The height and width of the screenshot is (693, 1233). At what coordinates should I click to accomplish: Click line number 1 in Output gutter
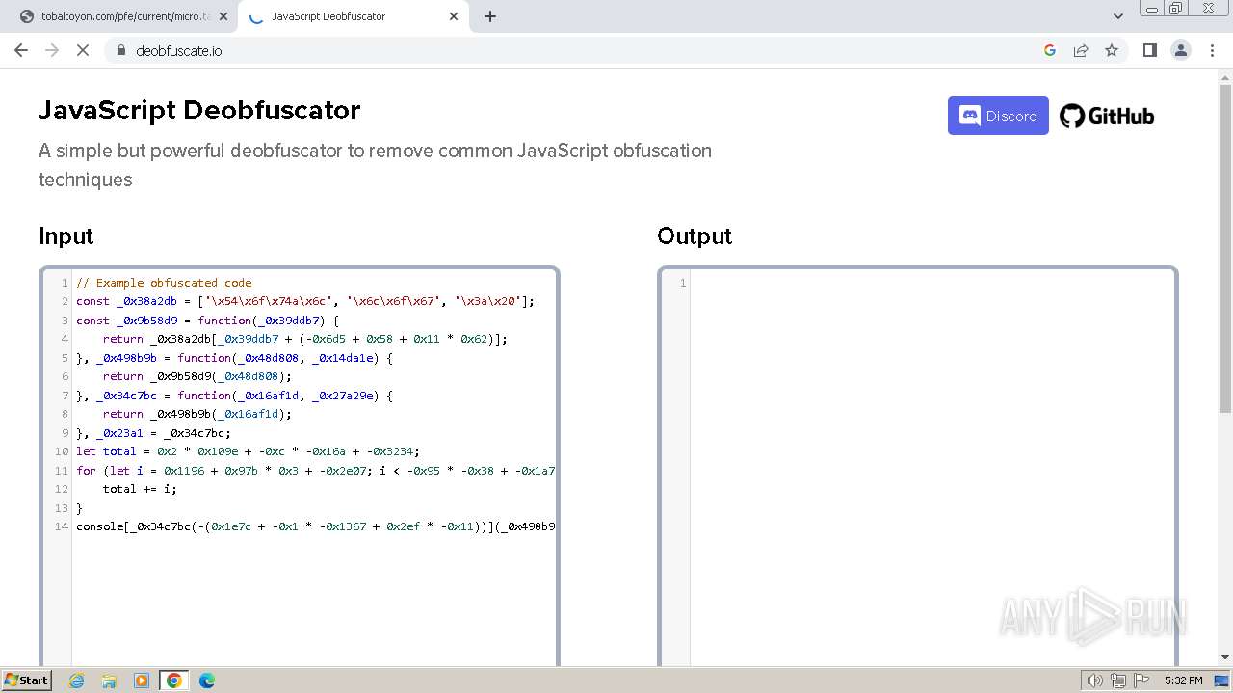683,283
